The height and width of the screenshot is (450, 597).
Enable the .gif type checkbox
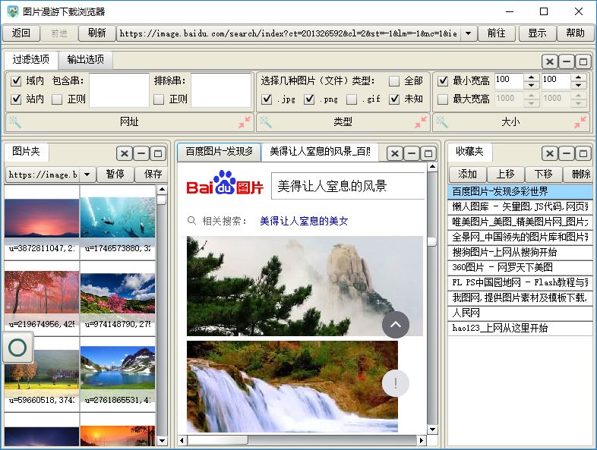pos(352,99)
